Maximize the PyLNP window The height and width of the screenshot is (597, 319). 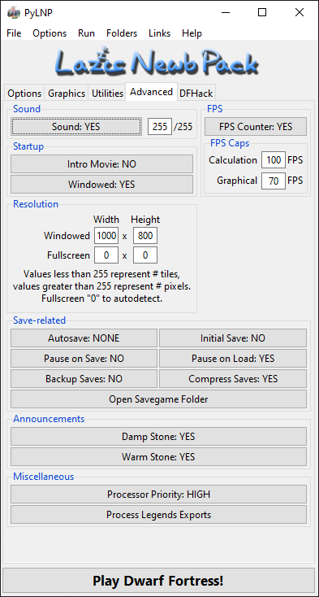pyautogui.click(x=262, y=12)
